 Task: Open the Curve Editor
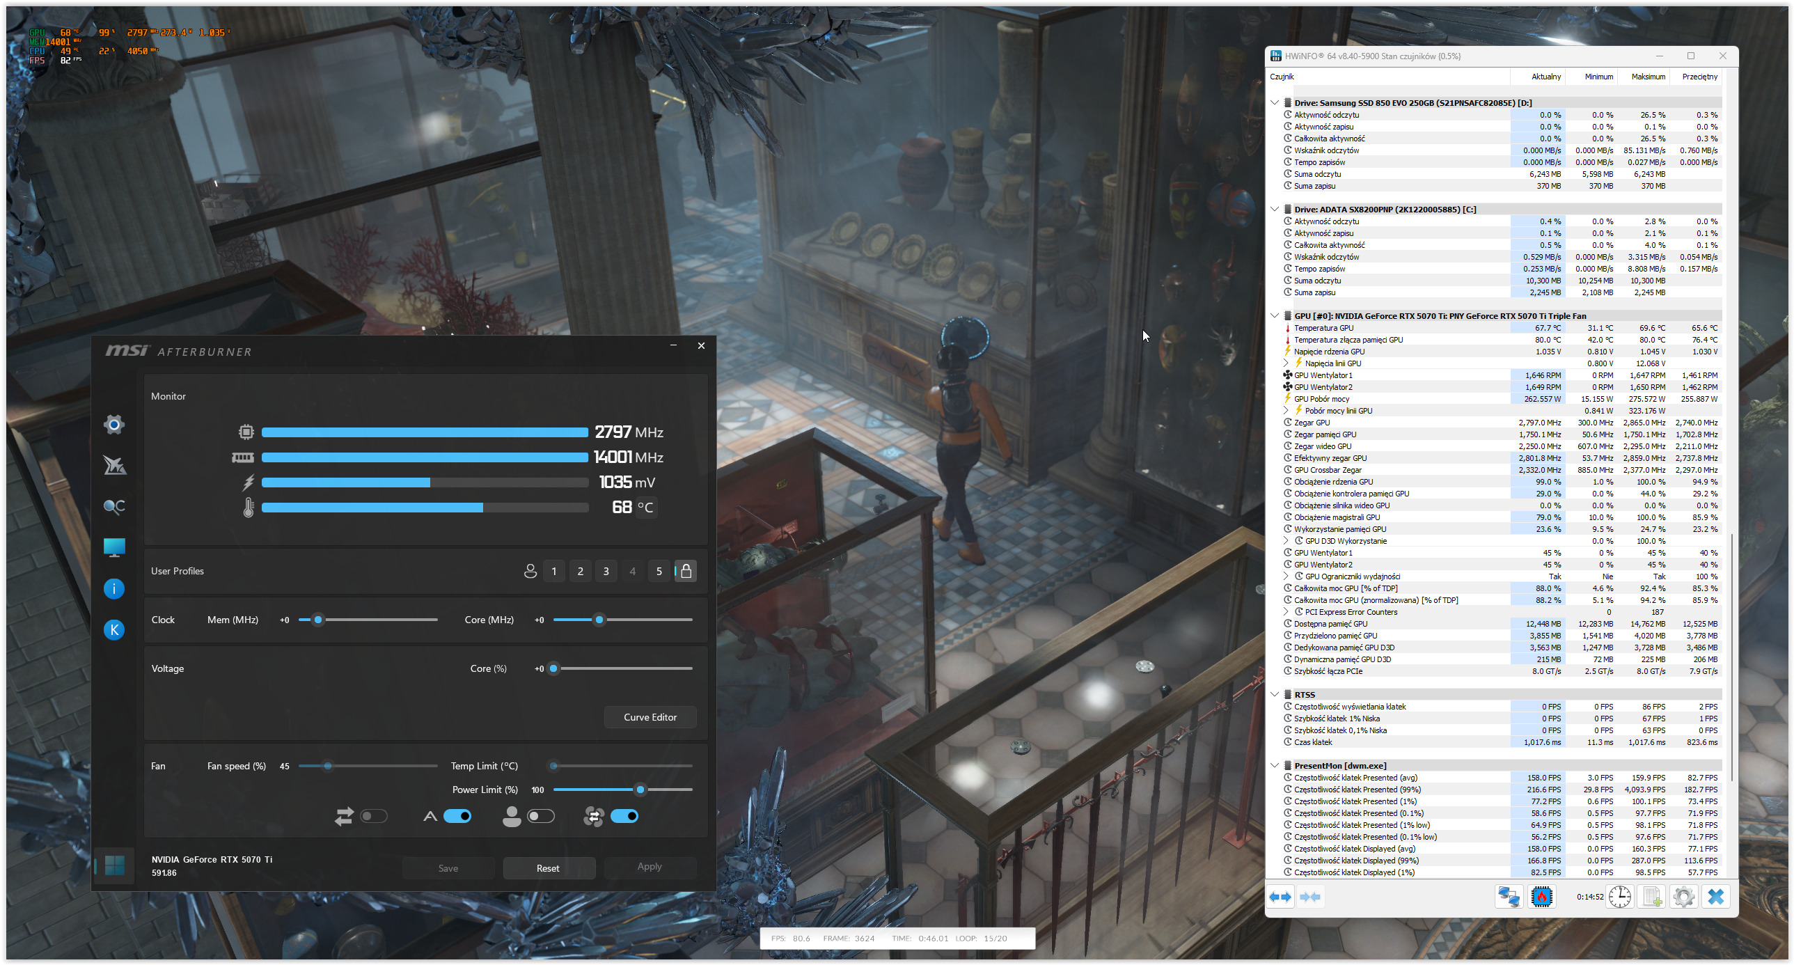click(x=650, y=717)
